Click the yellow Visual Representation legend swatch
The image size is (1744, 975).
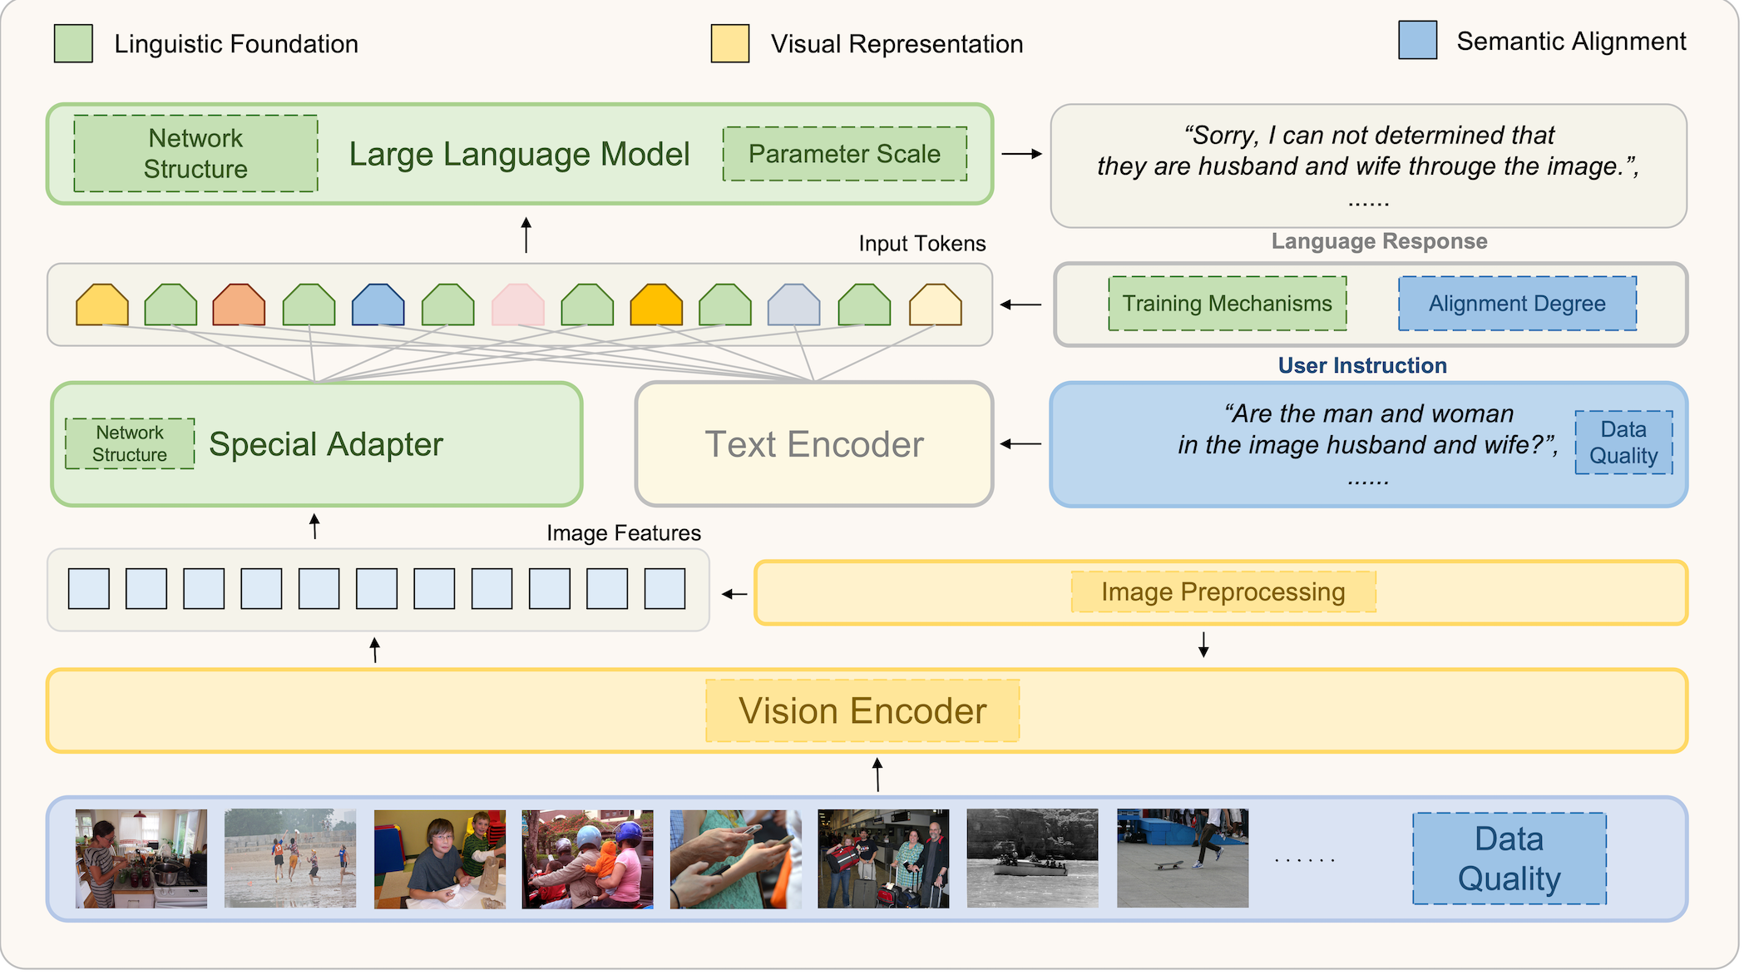[x=730, y=43]
